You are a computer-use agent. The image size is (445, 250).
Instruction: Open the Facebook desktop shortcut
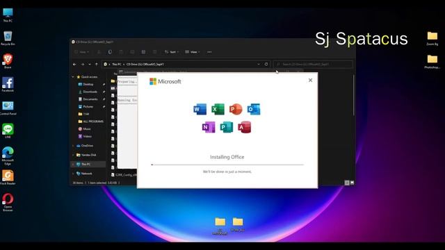click(x=8, y=85)
